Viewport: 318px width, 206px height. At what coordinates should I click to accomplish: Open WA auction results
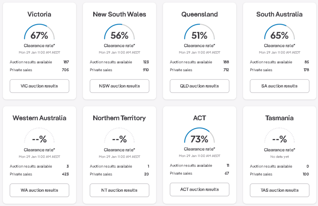point(39,190)
